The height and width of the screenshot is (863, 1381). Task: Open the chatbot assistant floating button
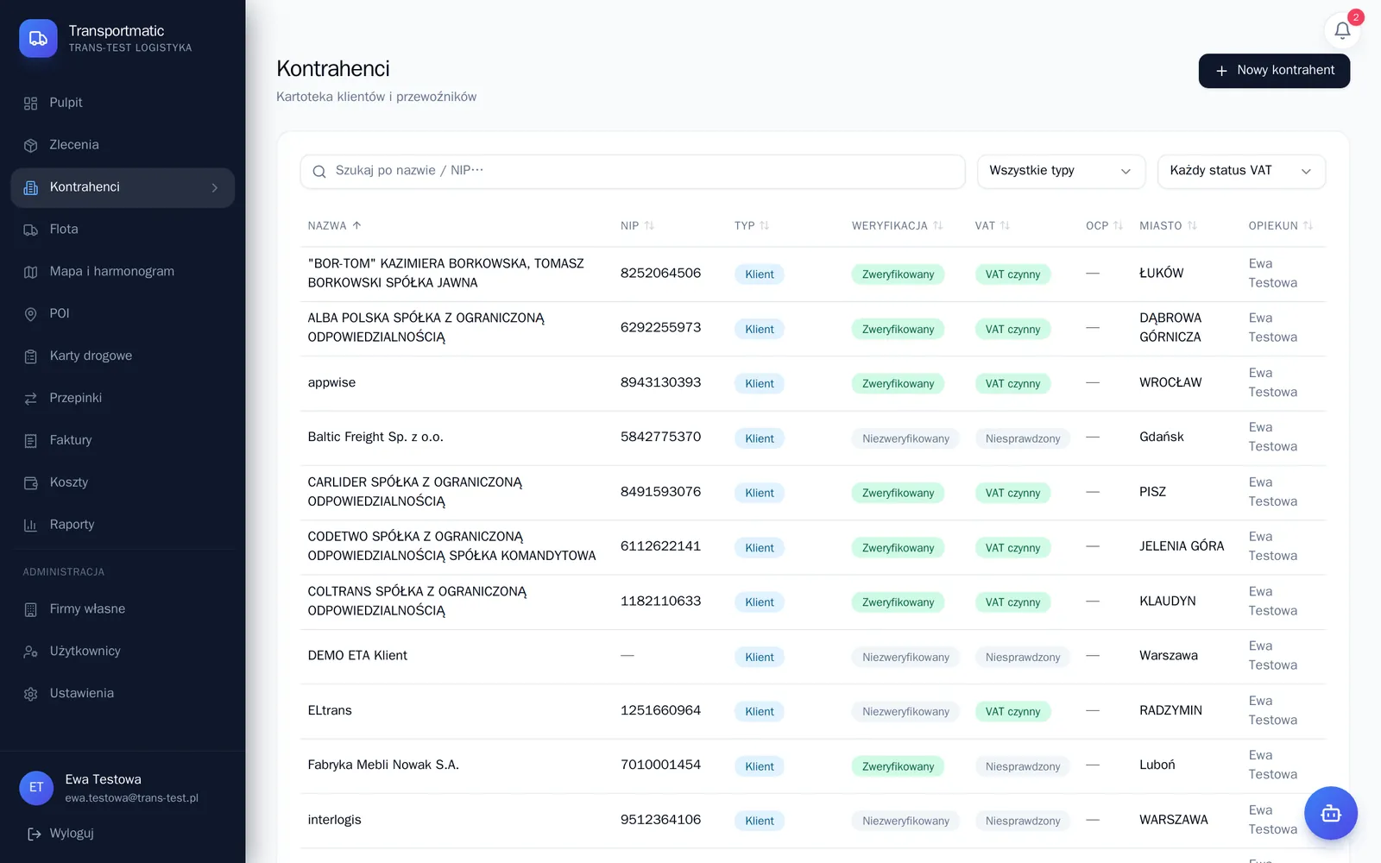coord(1330,813)
